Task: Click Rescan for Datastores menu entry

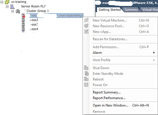Action: click(120, 39)
